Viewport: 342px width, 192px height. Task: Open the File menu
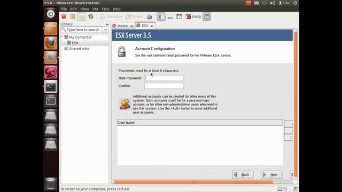pyautogui.click(x=64, y=9)
